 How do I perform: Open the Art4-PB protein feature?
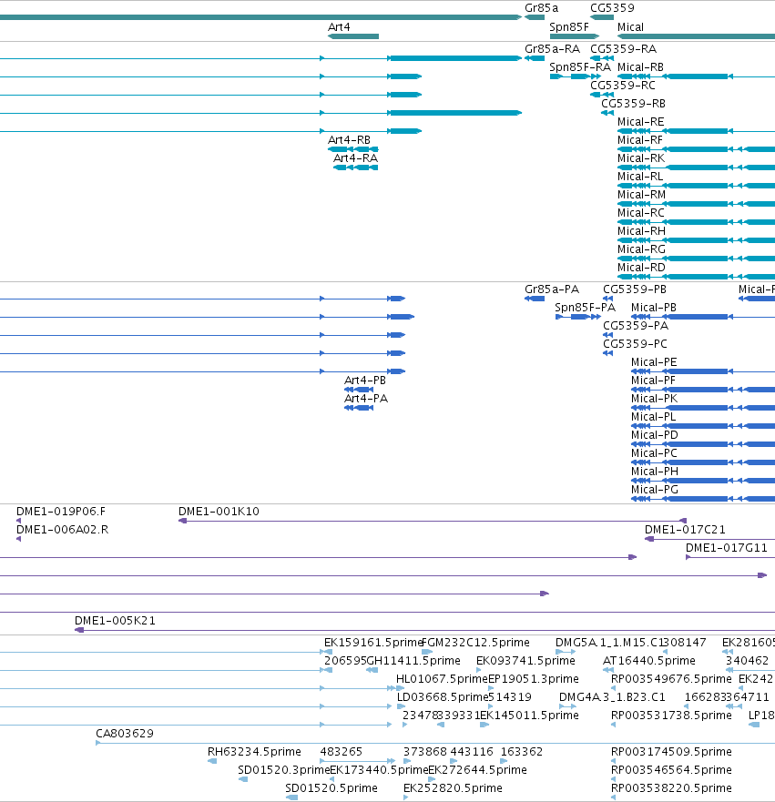(359, 390)
